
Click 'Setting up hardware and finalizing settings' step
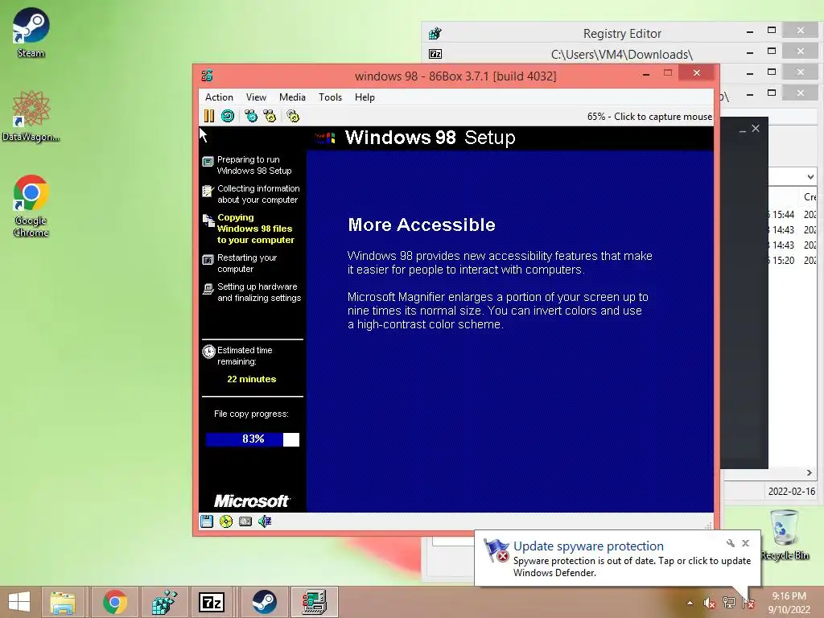(259, 292)
